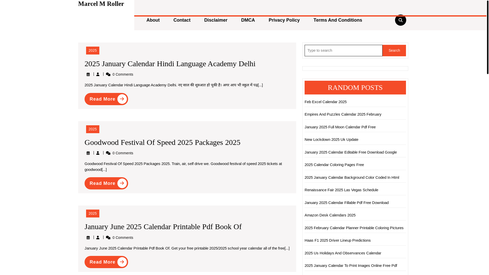View the Privacy Policy page

(284, 20)
